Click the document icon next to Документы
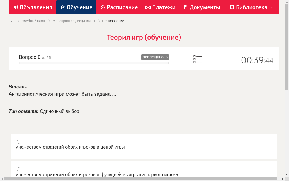 coord(186,7)
